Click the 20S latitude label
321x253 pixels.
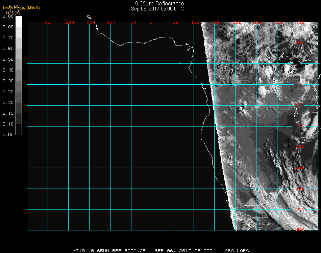point(300,146)
